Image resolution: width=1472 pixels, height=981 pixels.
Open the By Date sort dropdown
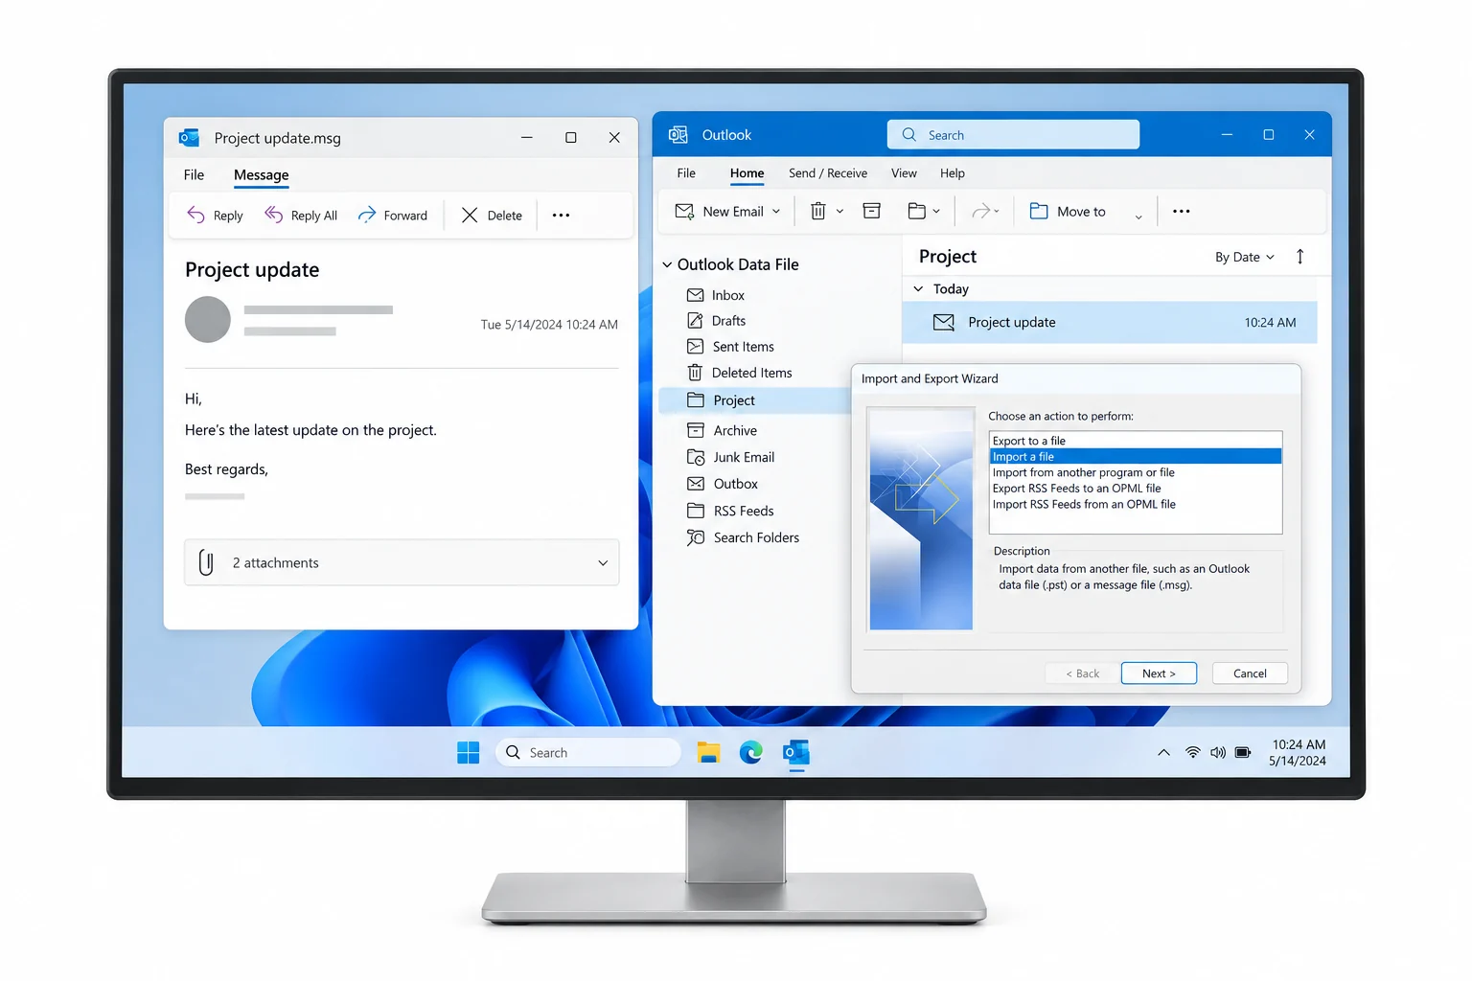click(x=1244, y=257)
